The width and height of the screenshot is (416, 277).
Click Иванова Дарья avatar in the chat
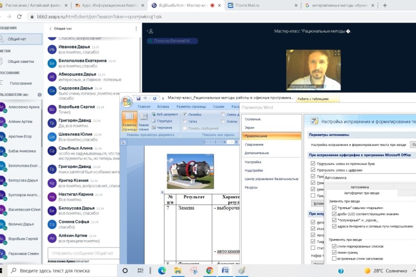click(x=52, y=49)
